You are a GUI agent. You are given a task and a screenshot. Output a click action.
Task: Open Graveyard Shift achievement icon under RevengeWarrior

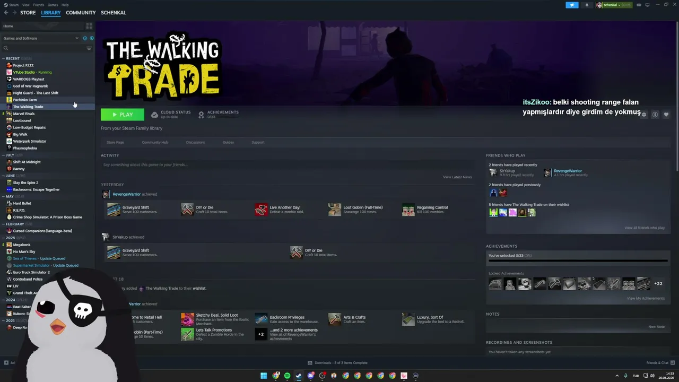click(x=114, y=210)
